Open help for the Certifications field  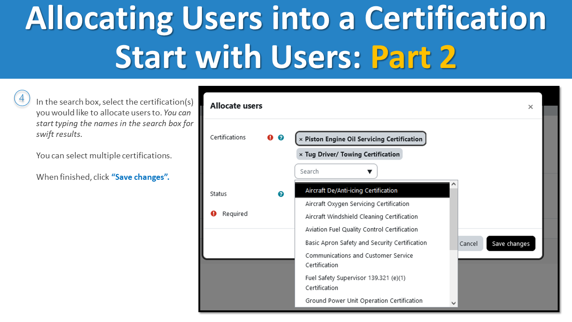[281, 138]
